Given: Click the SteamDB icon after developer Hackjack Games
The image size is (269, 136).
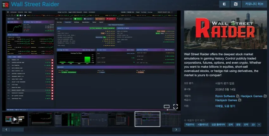Looking at the screenshot, I should (x=265, y=96).
